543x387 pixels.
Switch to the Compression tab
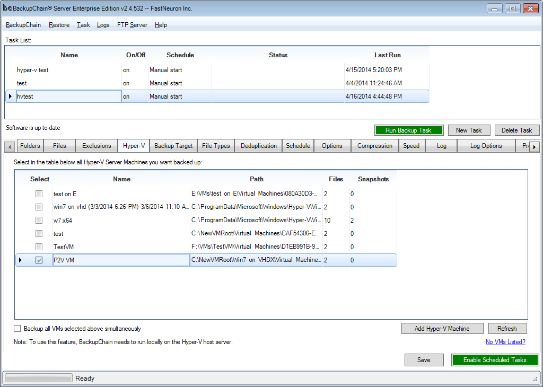(x=375, y=146)
